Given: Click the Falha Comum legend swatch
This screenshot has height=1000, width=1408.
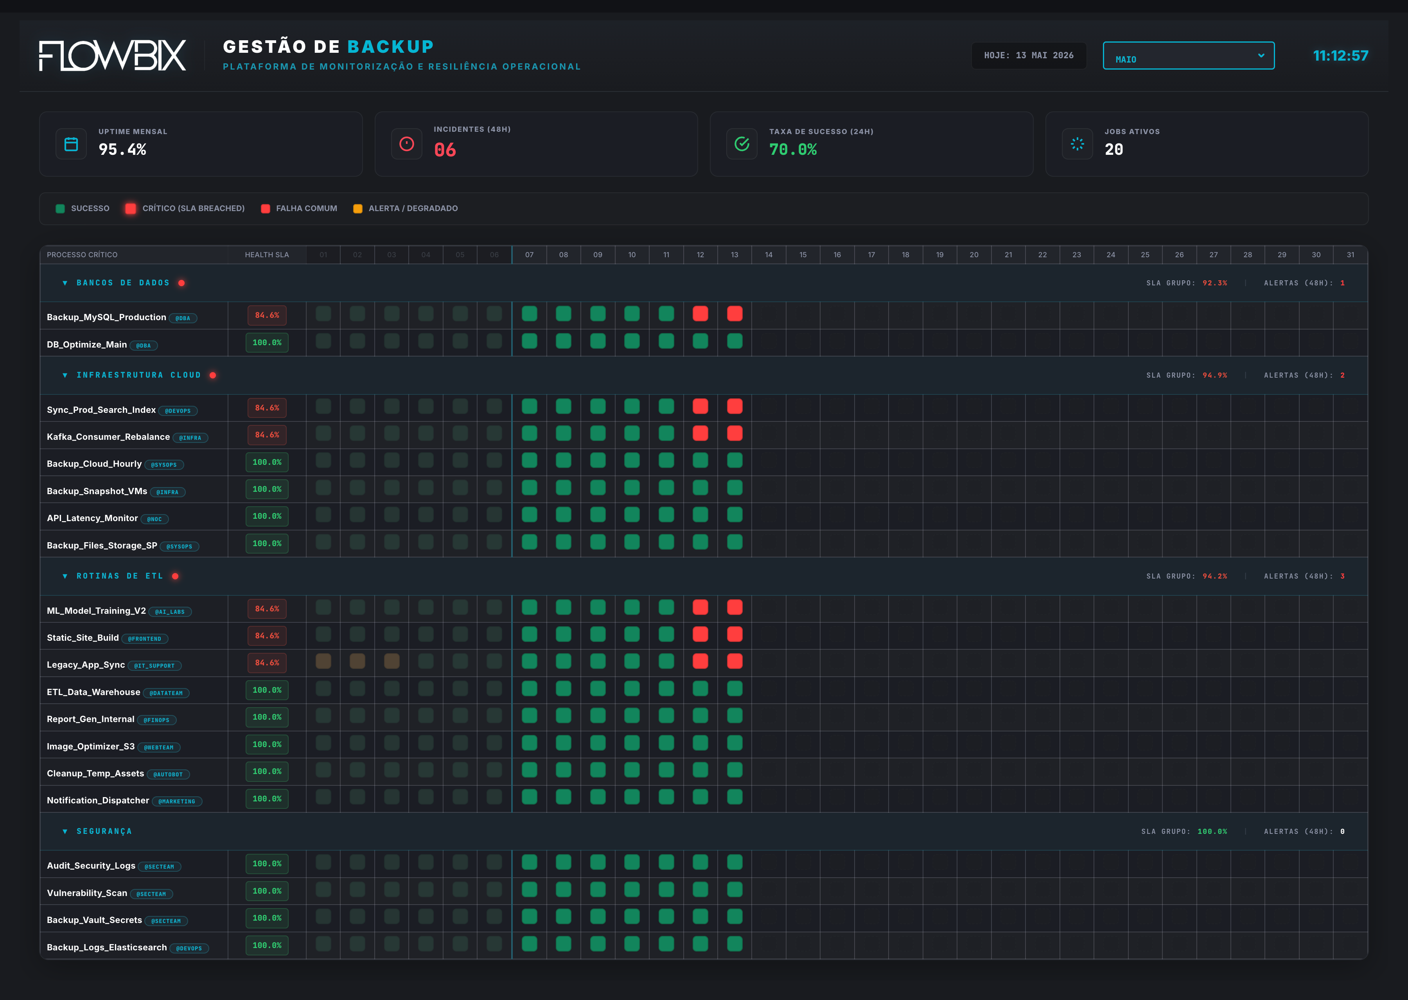Looking at the screenshot, I should pyautogui.click(x=266, y=209).
